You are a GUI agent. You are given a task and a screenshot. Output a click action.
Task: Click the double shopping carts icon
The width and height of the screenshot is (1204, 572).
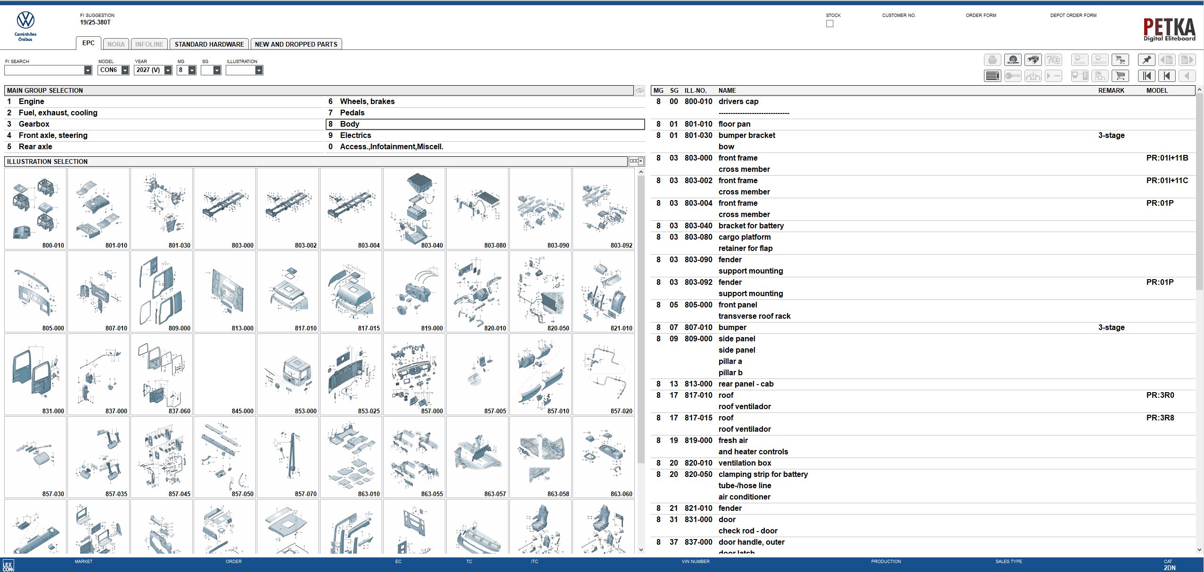1120,60
